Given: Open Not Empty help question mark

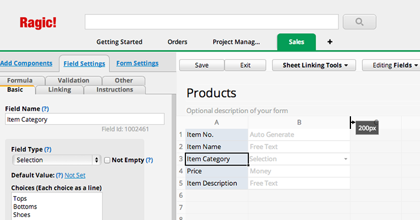Looking at the screenshot, I should pyautogui.click(x=149, y=160).
